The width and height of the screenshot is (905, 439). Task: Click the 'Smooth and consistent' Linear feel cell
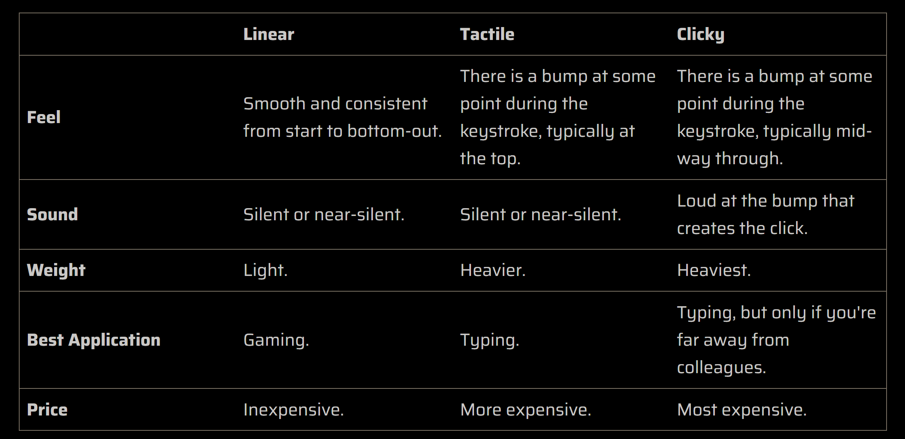tap(342, 117)
